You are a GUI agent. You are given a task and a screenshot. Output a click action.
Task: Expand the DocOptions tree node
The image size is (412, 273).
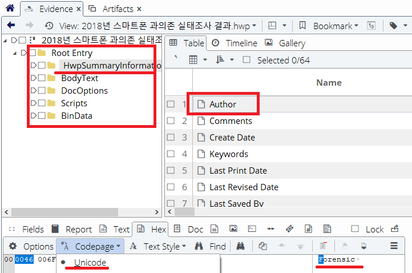[x=33, y=91]
